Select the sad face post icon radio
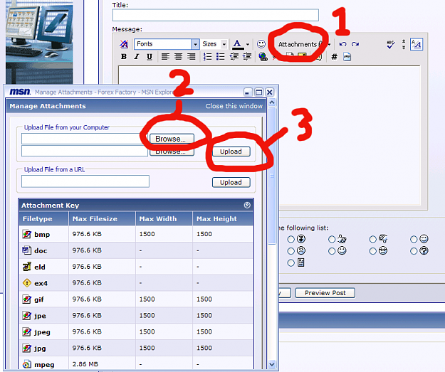 (291, 251)
